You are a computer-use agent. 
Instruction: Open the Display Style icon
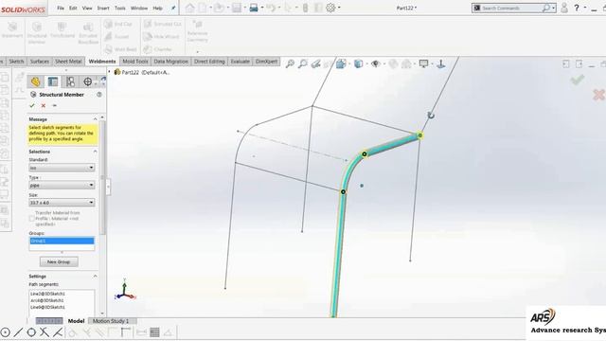[x=358, y=63]
